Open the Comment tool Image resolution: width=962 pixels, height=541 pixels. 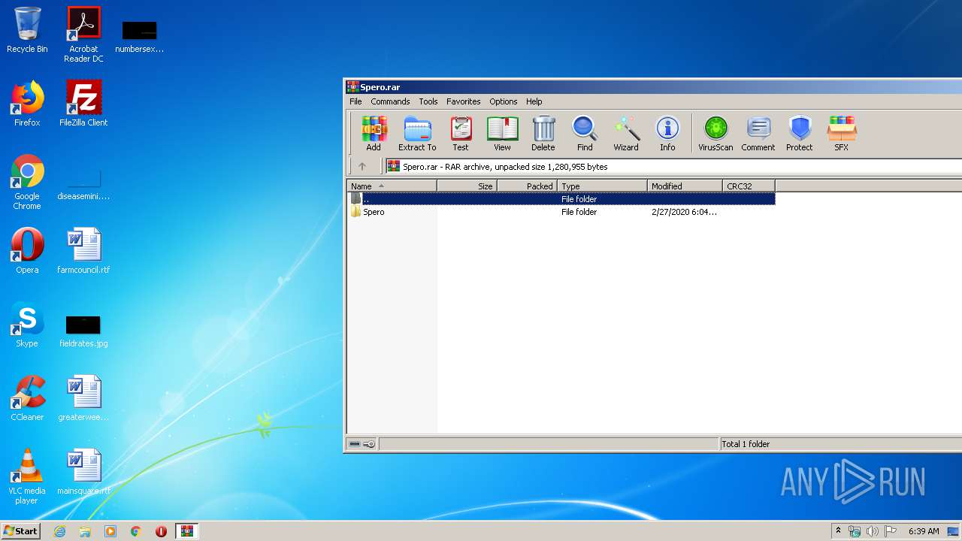click(758, 133)
